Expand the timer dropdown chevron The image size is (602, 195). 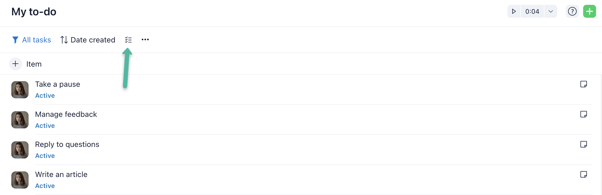(x=551, y=12)
